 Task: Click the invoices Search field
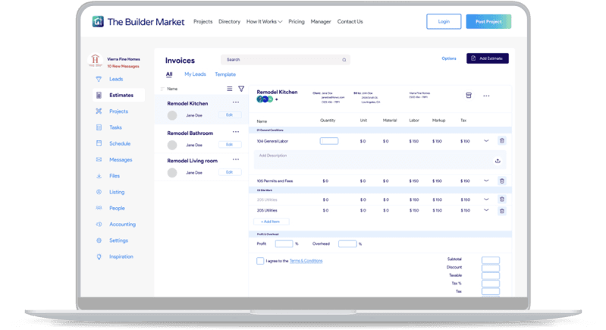click(285, 60)
